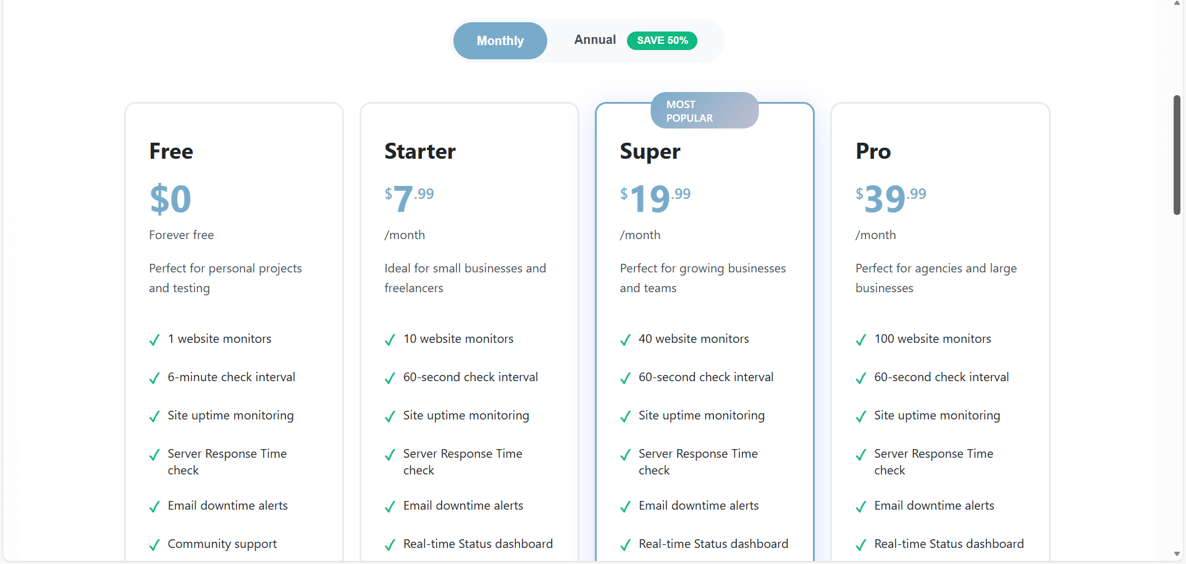The height and width of the screenshot is (564, 1186).
Task: Switch billing to Annual
Action: pos(594,40)
